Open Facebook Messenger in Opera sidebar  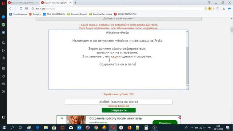(3, 17)
